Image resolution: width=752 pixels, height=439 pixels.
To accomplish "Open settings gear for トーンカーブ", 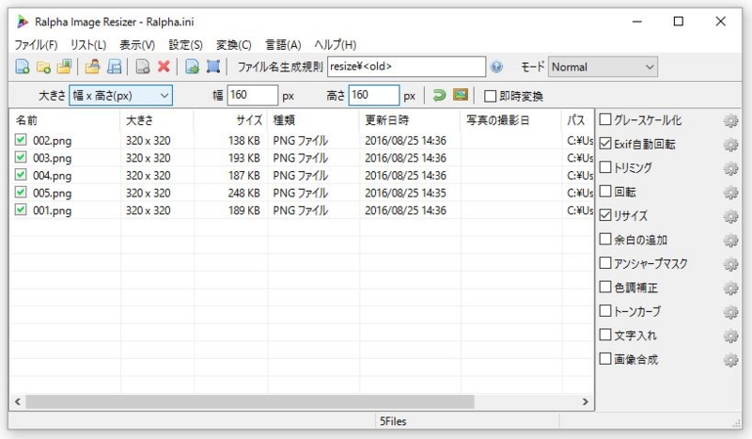I will click(x=731, y=312).
